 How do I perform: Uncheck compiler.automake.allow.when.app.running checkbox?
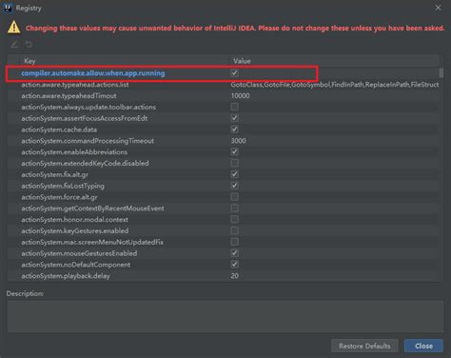tap(235, 73)
